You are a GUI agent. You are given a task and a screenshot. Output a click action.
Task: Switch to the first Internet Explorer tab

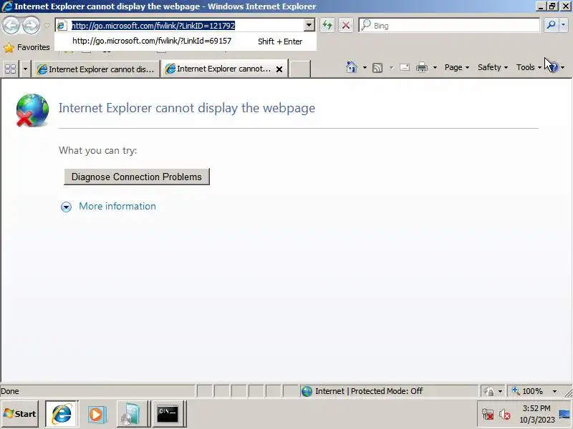(x=97, y=69)
